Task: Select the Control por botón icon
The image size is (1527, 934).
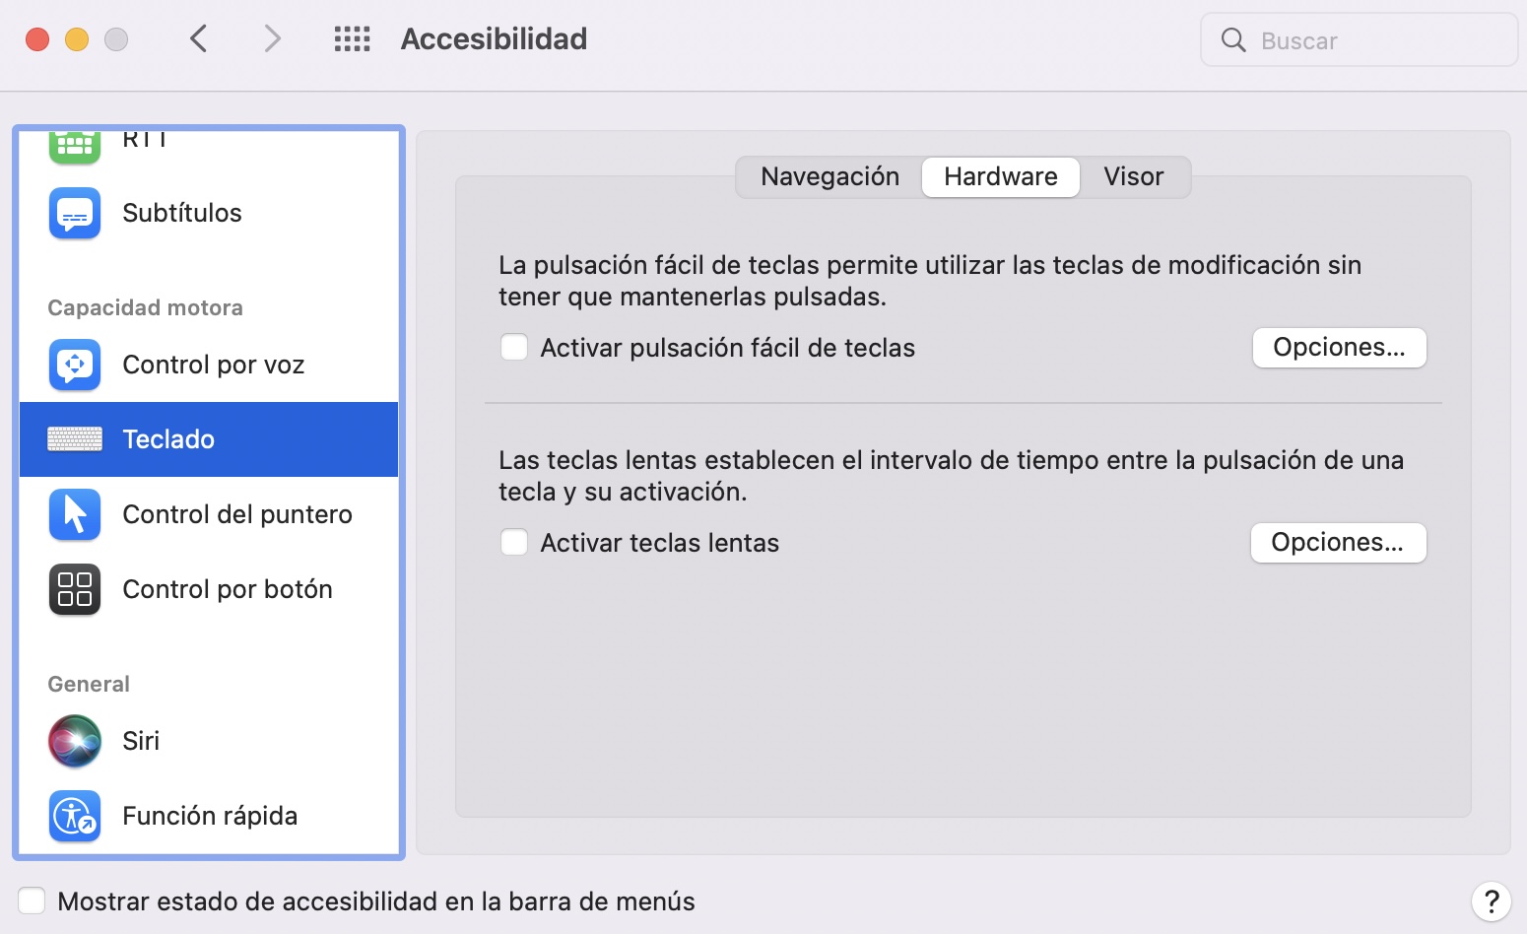Action: click(74, 588)
